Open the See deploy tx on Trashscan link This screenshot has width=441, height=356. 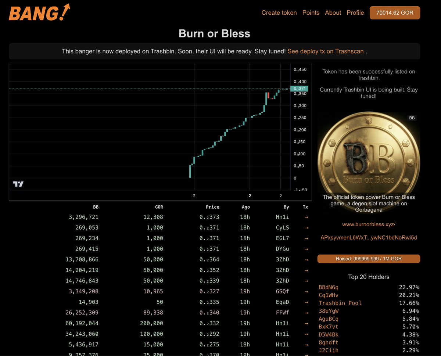coord(325,51)
